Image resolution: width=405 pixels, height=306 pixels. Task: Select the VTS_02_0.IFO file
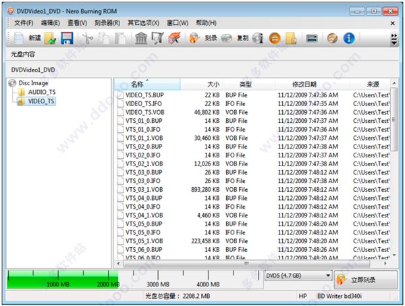click(x=143, y=155)
